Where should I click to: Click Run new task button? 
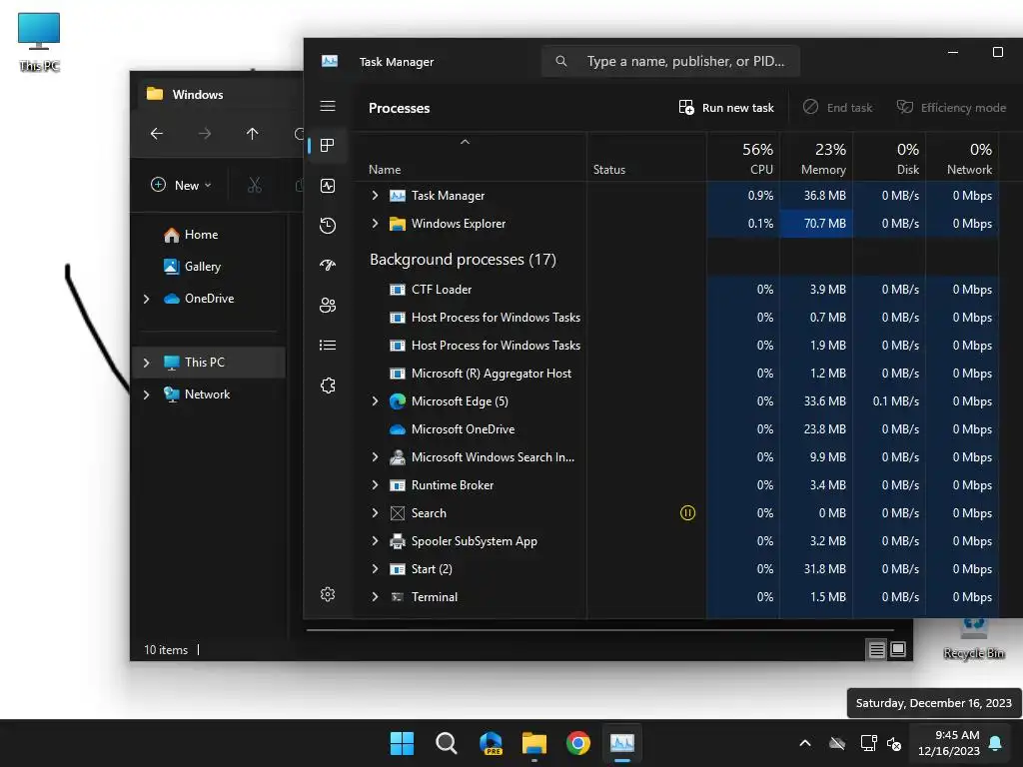pos(726,108)
